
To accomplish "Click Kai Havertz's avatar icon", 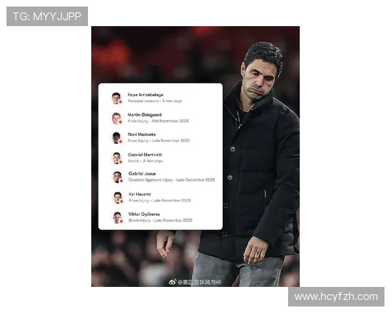I will pos(117,197).
